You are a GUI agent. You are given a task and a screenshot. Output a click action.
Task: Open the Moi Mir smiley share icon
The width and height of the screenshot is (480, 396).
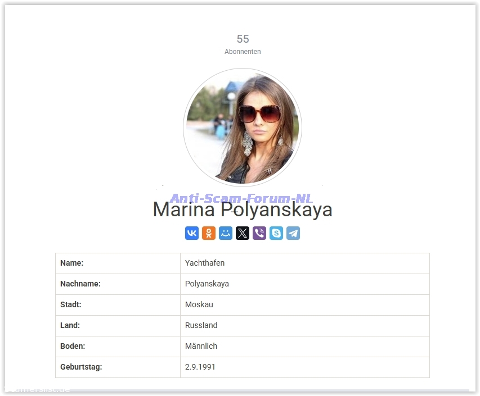(x=226, y=233)
